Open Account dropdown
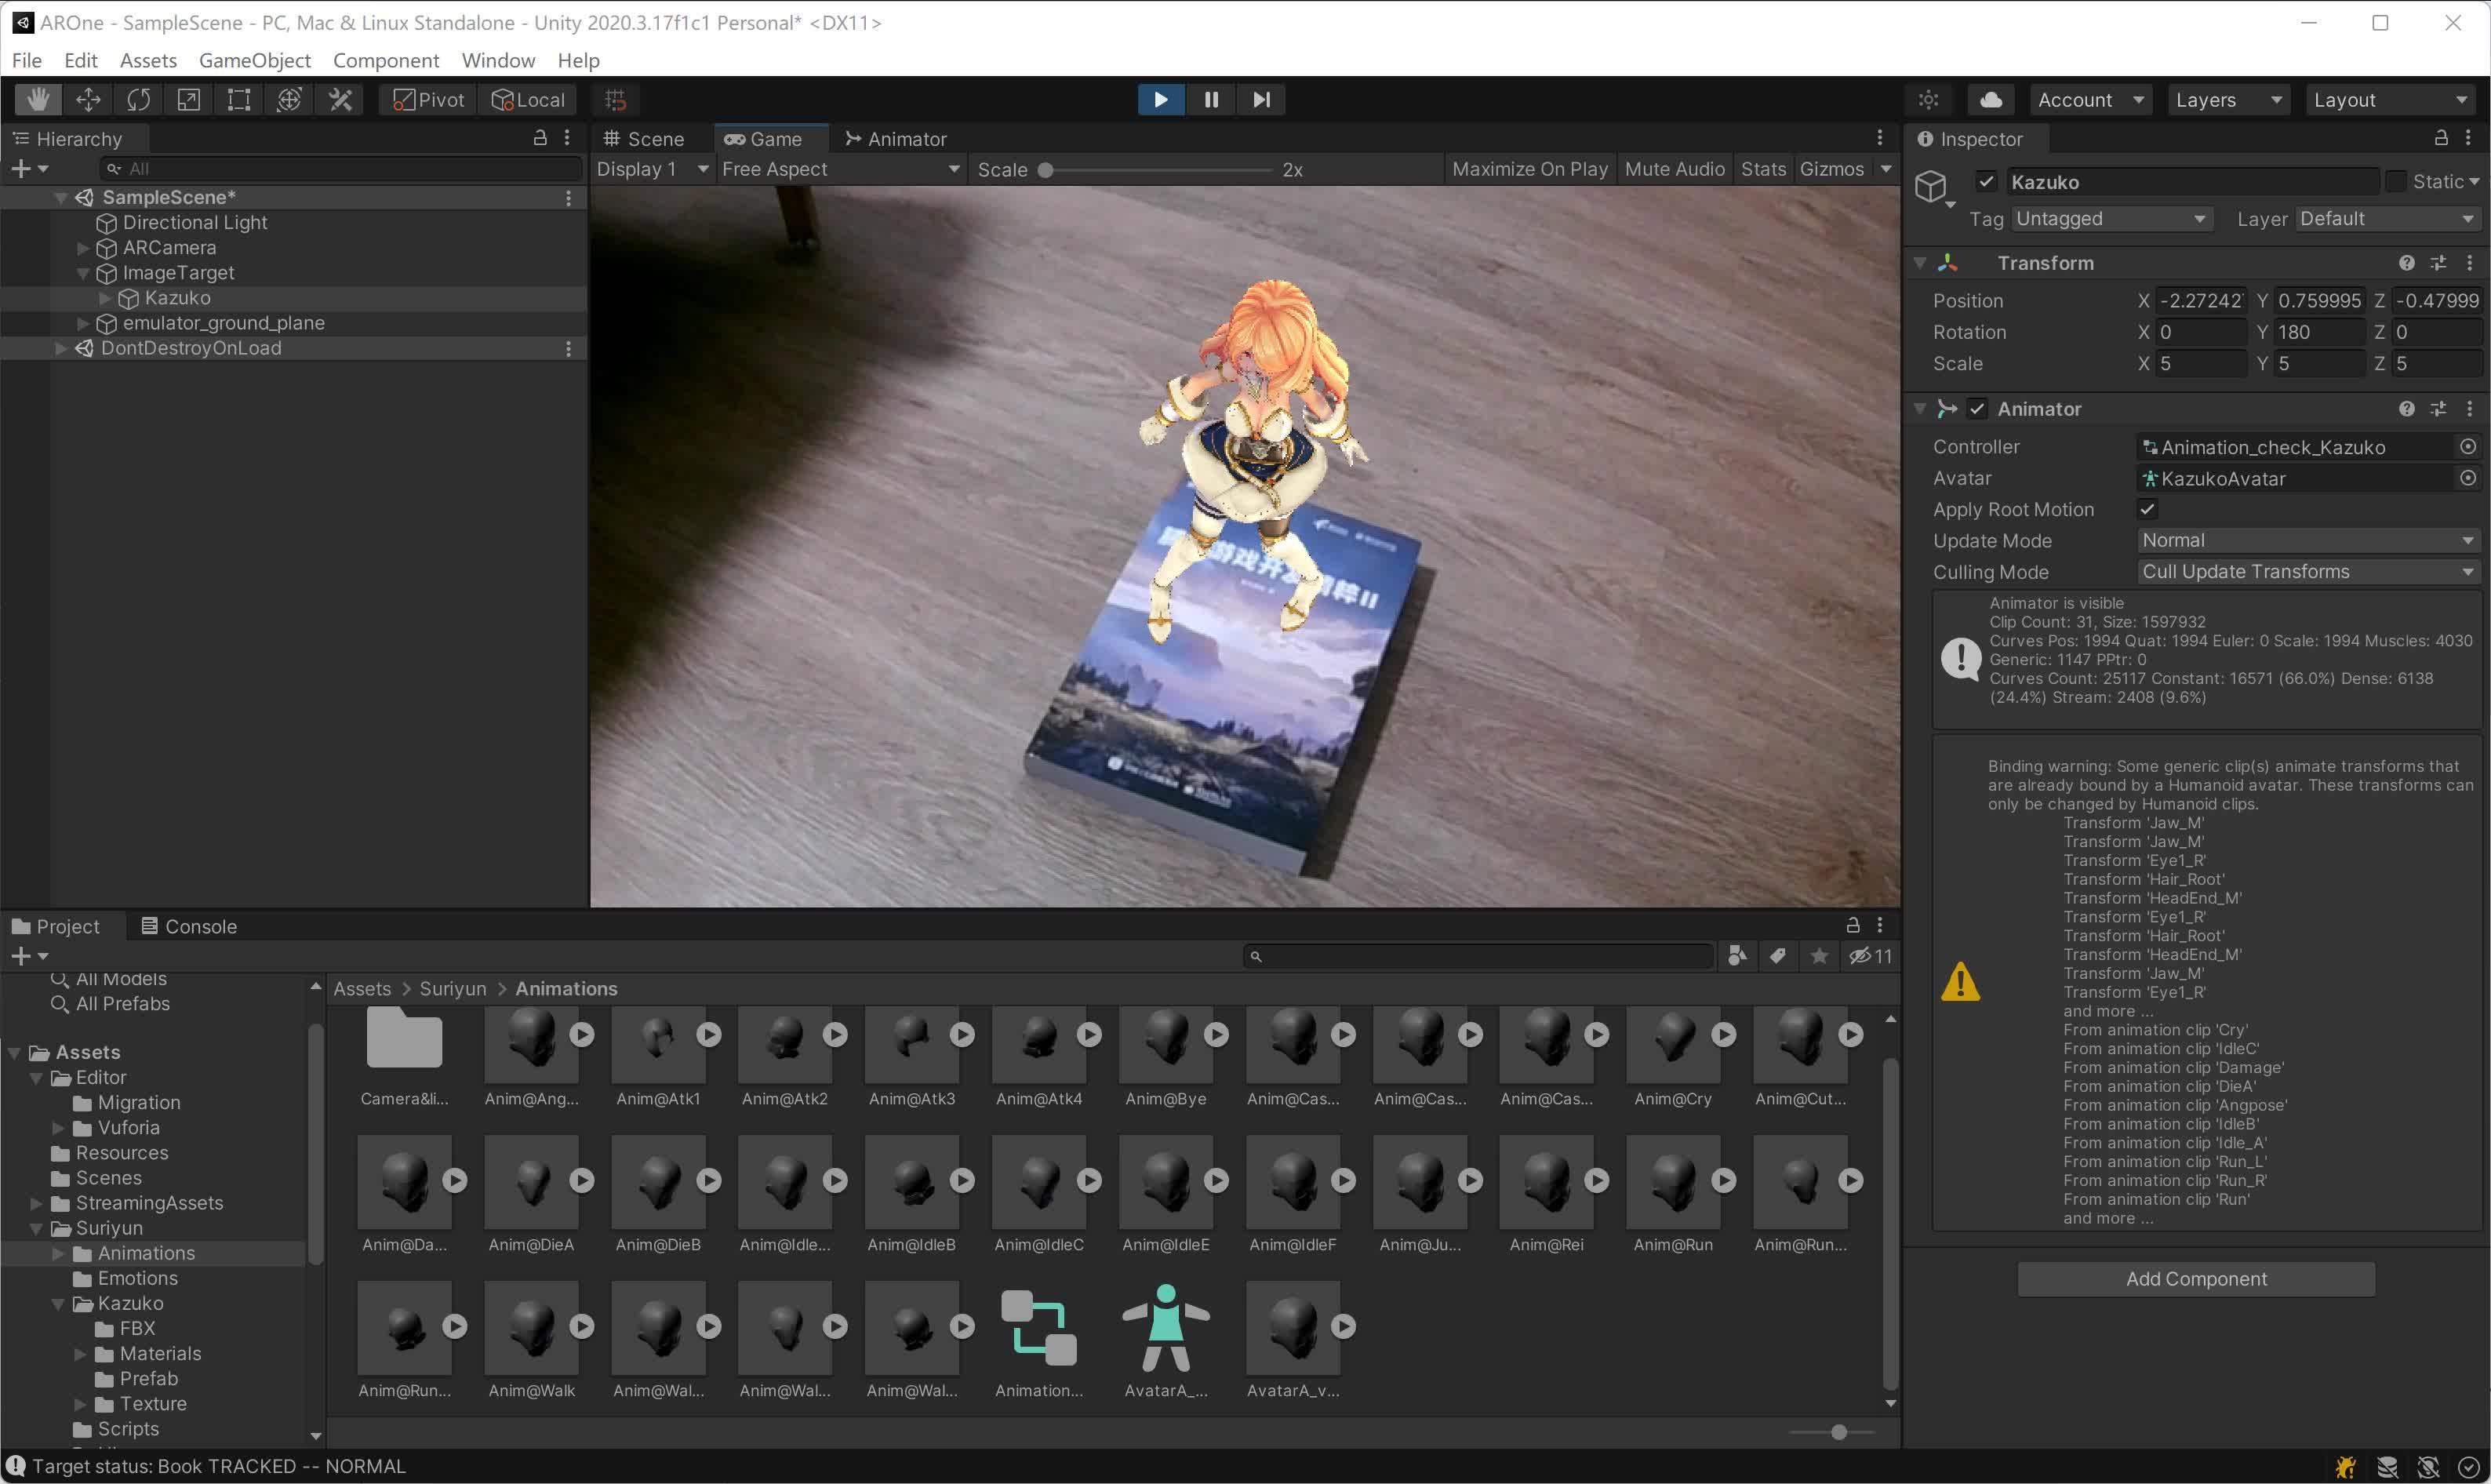 pos(2090,99)
